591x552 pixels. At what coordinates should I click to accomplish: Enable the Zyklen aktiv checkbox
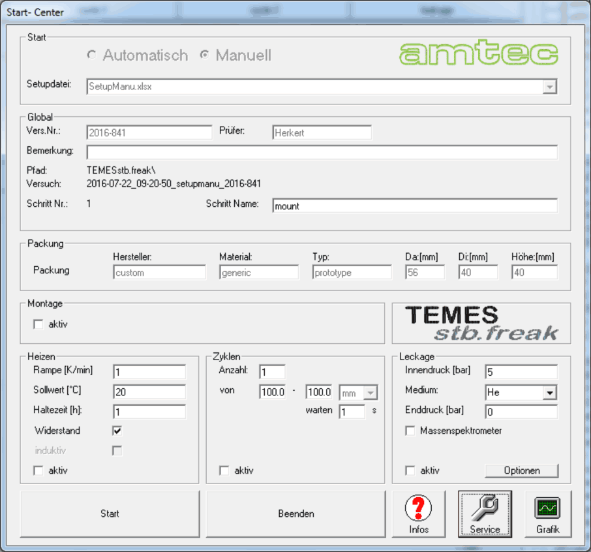(x=224, y=470)
